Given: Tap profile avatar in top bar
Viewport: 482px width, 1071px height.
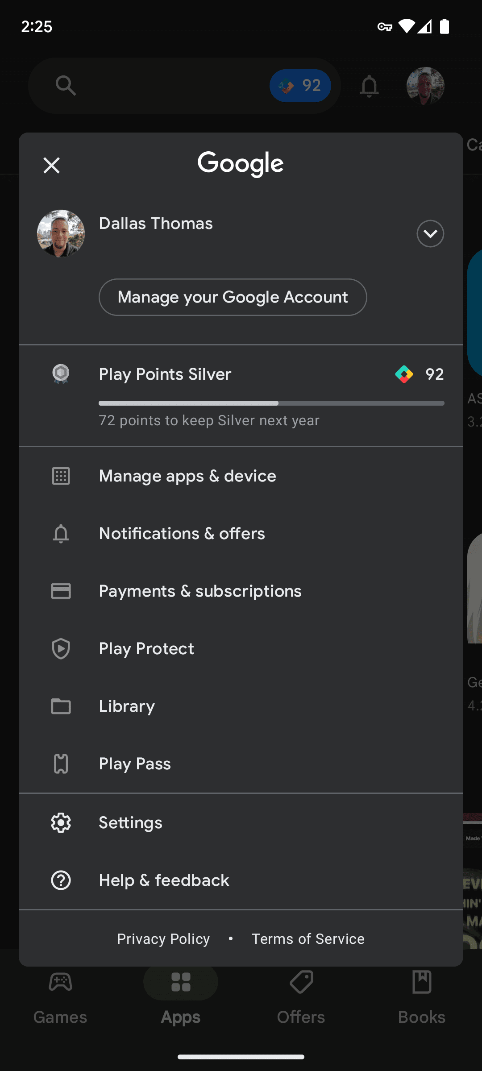Looking at the screenshot, I should (425, 86).
